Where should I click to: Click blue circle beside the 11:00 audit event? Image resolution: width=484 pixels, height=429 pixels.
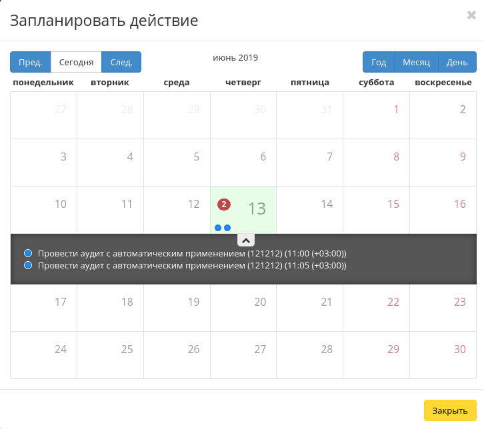tap(28, 254)
